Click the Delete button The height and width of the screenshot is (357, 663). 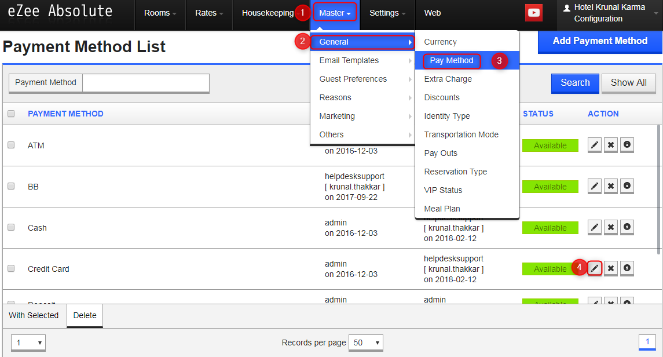(85, 315)
